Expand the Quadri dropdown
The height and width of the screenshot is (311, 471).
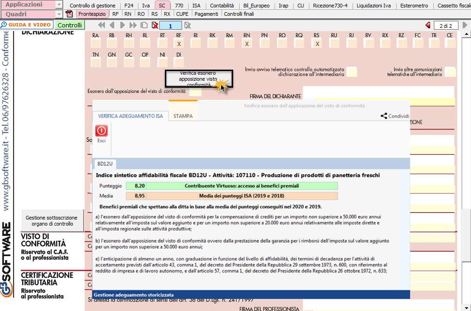pyautogui.click(x=59, y=14)
